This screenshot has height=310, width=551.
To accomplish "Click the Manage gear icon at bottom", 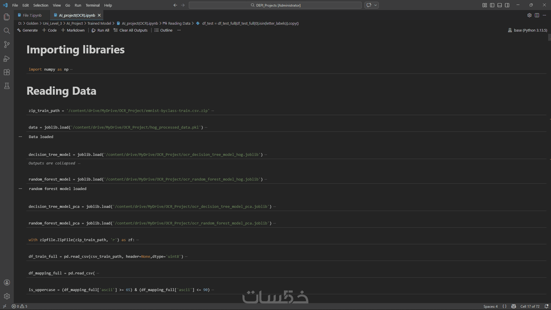I will [x=7, y=296].
